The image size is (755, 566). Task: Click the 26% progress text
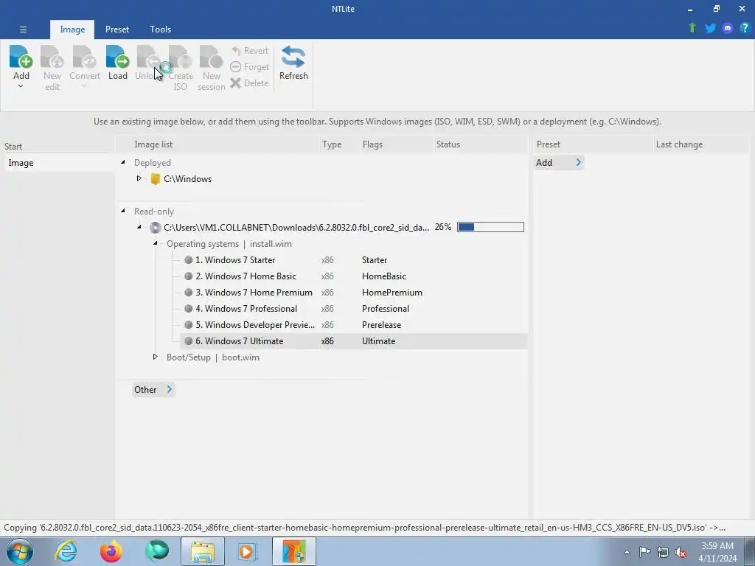click(443, 227)
